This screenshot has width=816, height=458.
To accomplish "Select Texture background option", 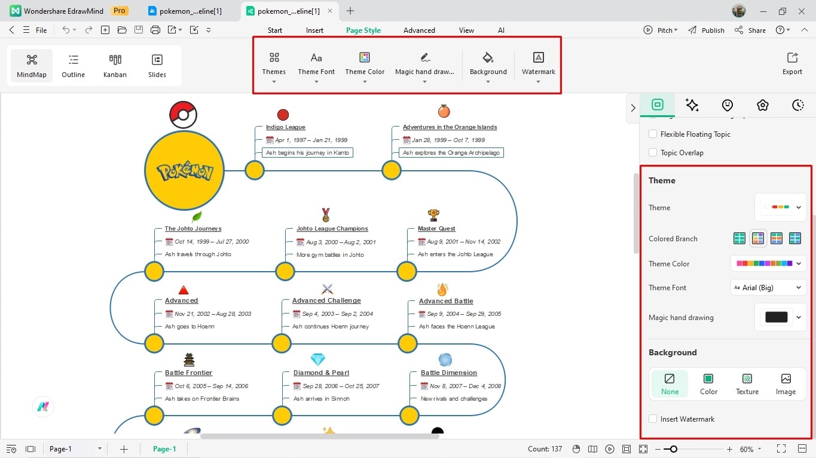I will [747, 384].
